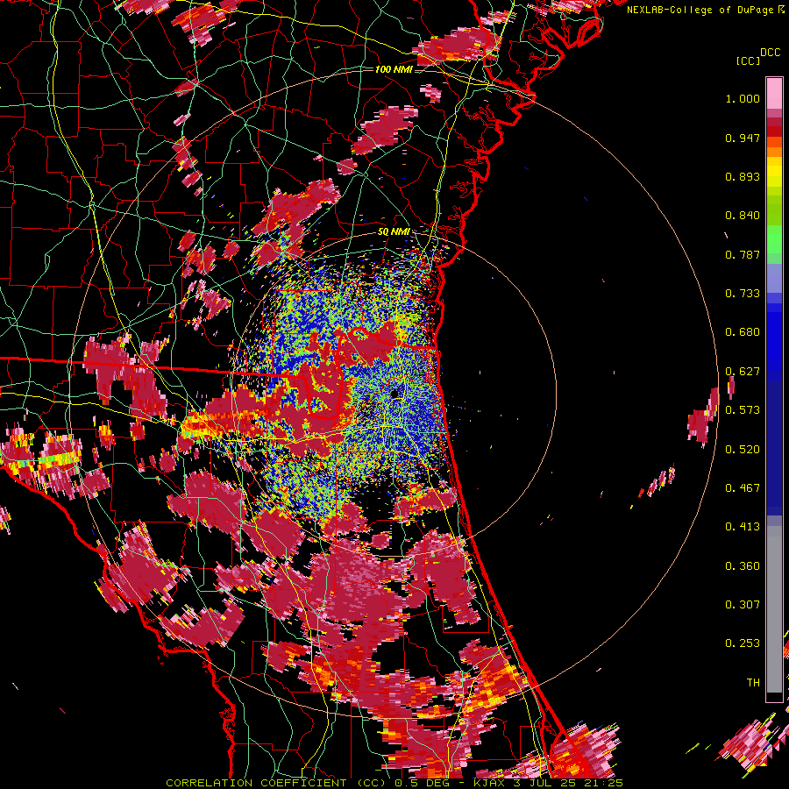Select the 0.253 scale value

(x=743, y=643)
